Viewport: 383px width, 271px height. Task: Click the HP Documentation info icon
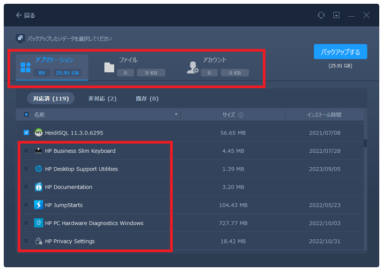39,187
